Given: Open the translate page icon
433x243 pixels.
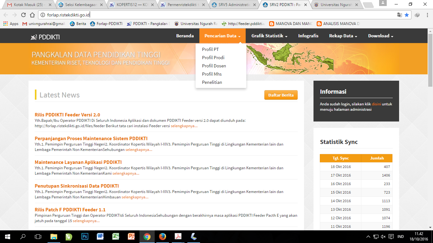Looking at the screenshot, I should pyautogui.click(x=400, y=15).
